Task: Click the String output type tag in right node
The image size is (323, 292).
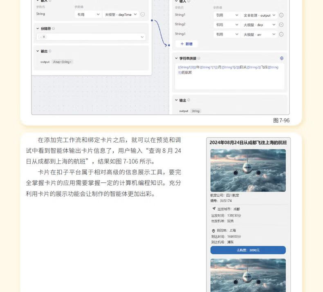Action: [x=196, y=111]
